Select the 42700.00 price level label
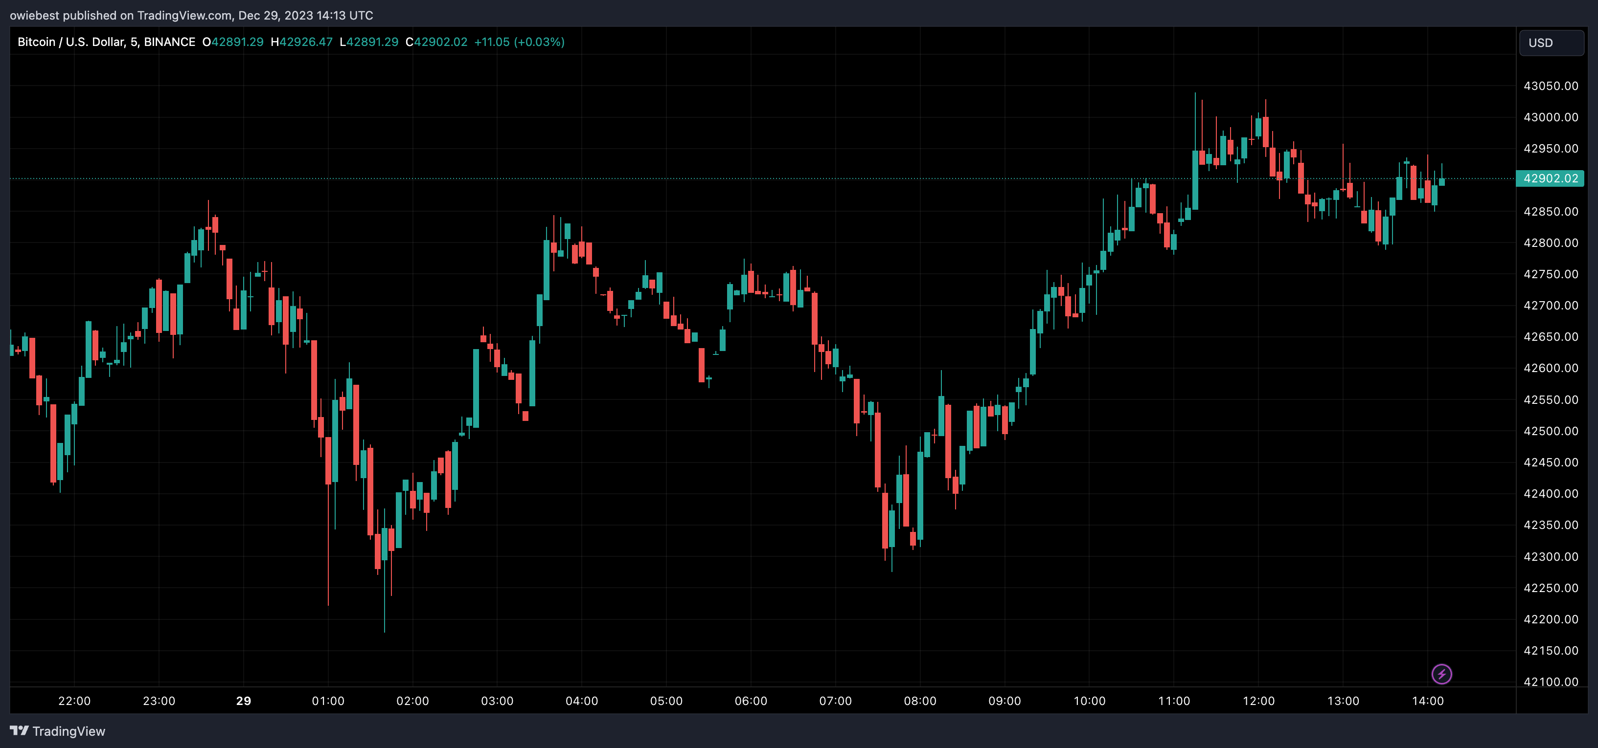The height and width of the screenshot is (748, 1598). click(x=1551, y=306)
